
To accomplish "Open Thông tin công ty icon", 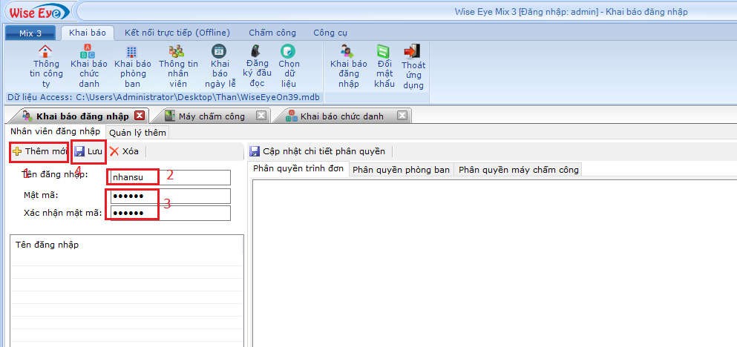I will (45, 52).
